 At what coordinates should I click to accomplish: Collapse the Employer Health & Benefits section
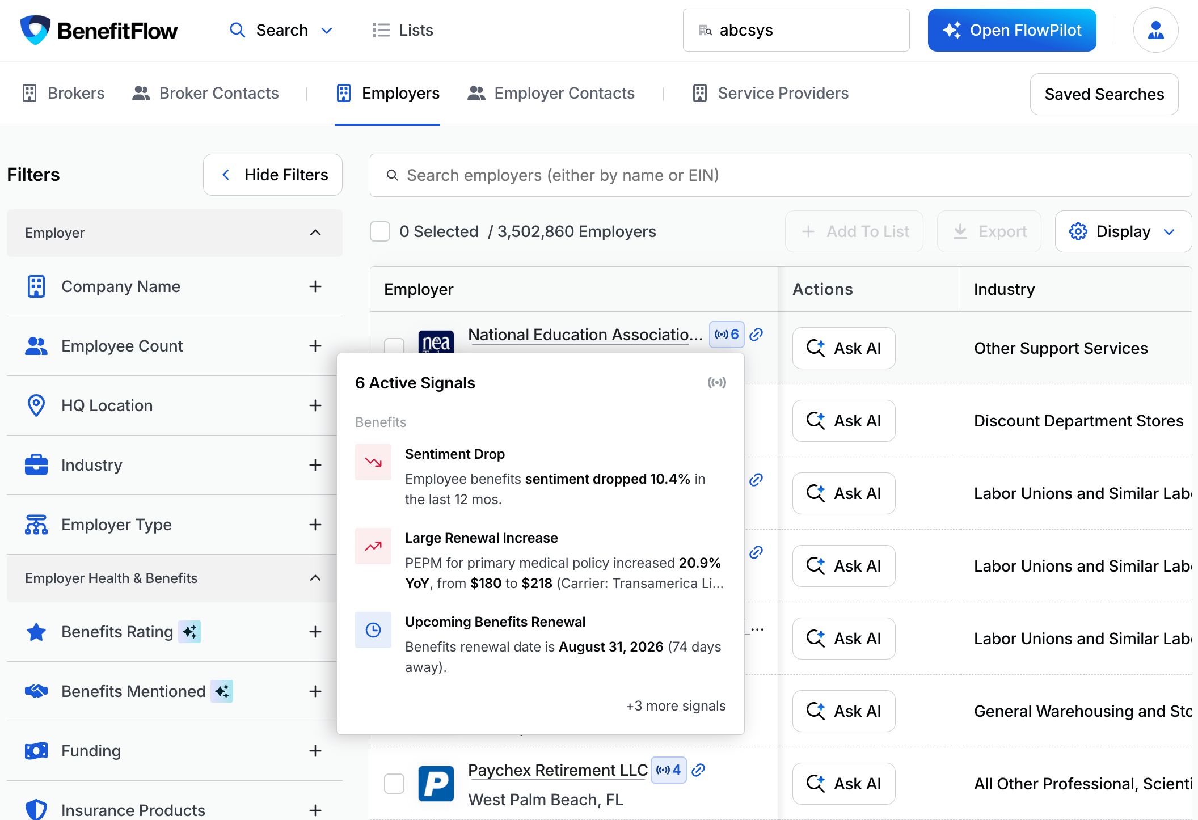(x=172, y=578)
